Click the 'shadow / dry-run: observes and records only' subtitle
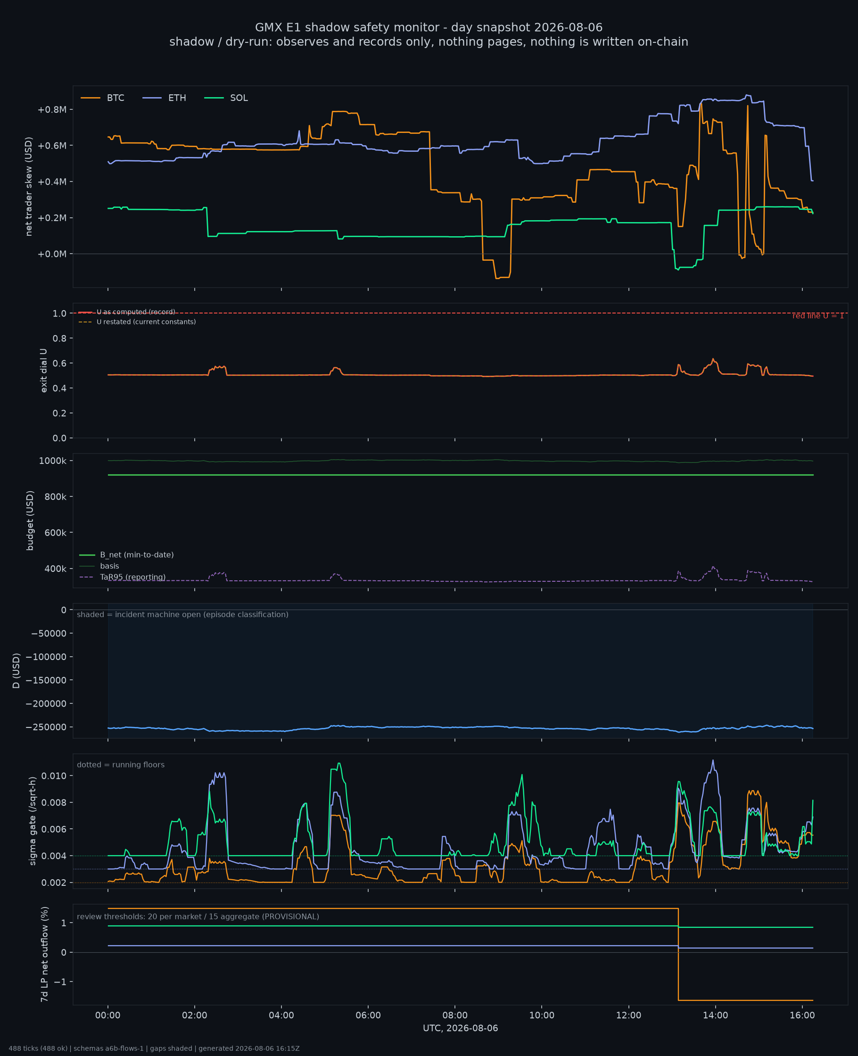This screenshot has width=858, height=1056. (429, 42)
